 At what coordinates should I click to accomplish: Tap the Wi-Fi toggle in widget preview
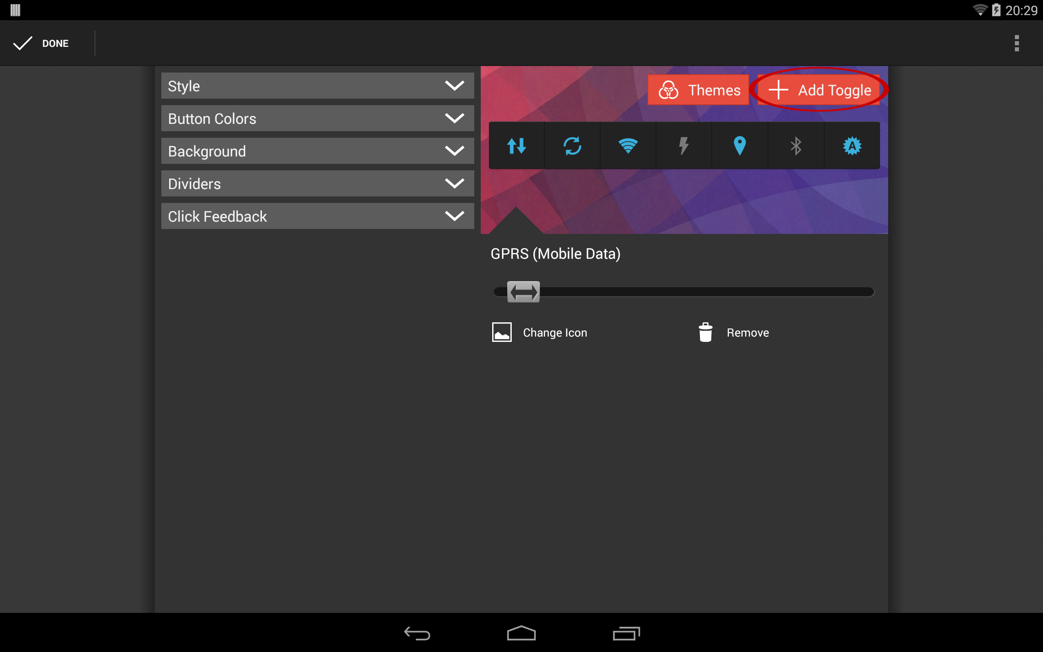pyautogui.click(x=628, y=146)
